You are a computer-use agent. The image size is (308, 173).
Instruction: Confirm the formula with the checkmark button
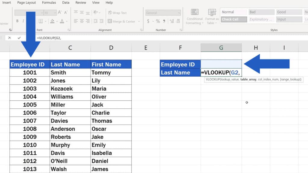(x=20, y=38)
